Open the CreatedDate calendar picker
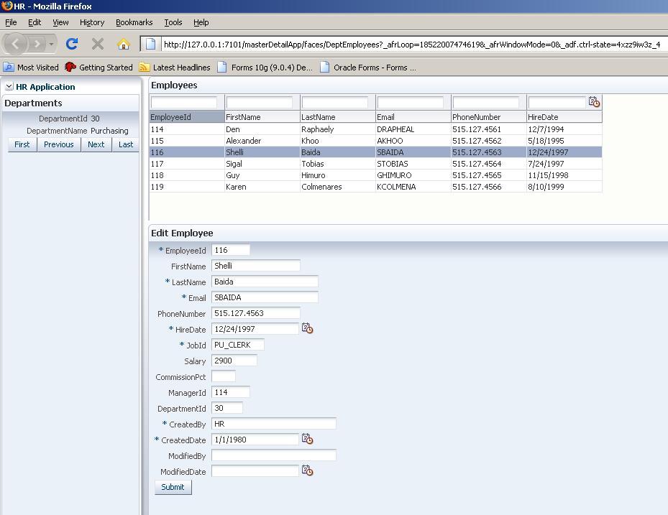The height and width of the screenshot is (515, 668). (x=307, y=439)
